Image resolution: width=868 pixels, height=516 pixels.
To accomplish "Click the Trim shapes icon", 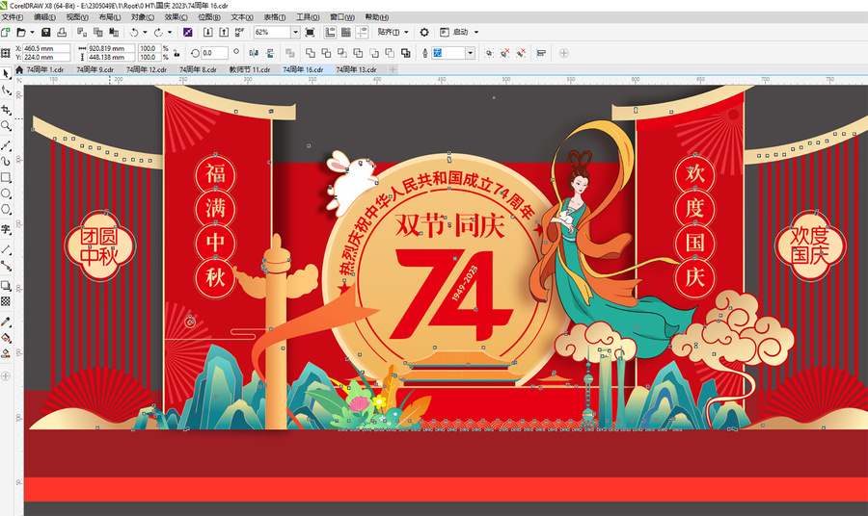I will click(x=326, y=53).
